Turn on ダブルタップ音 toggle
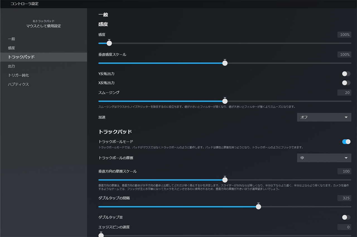 coord(346,217)
